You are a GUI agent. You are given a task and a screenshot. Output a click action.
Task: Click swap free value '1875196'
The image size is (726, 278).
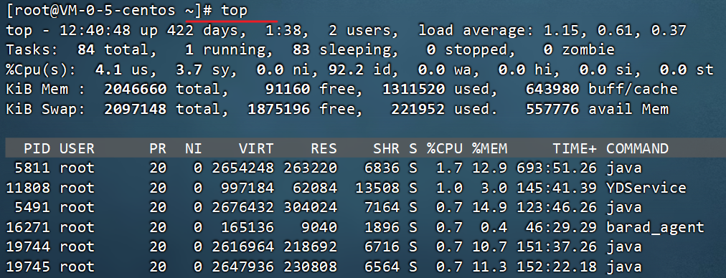click(279, 109)
